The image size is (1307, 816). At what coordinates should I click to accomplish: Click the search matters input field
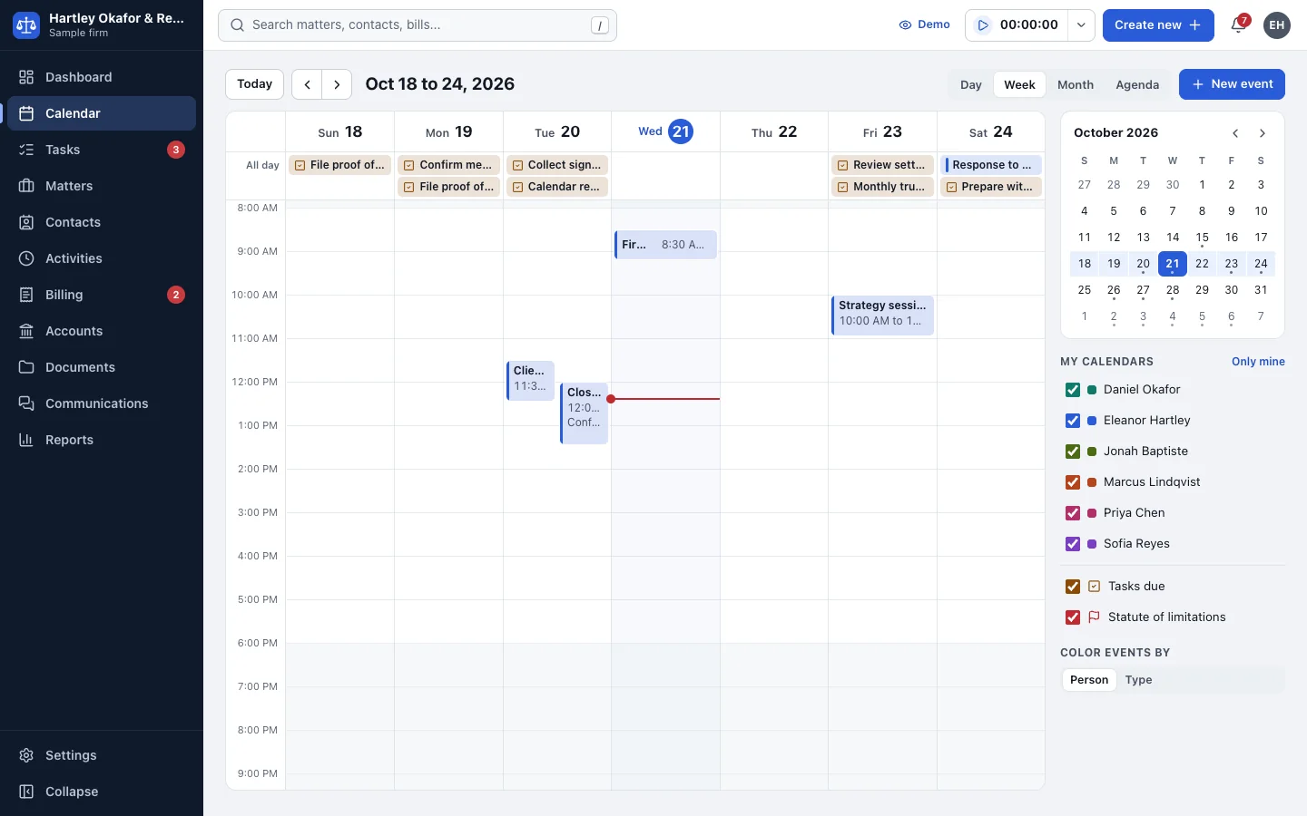[x=418, y=25]
